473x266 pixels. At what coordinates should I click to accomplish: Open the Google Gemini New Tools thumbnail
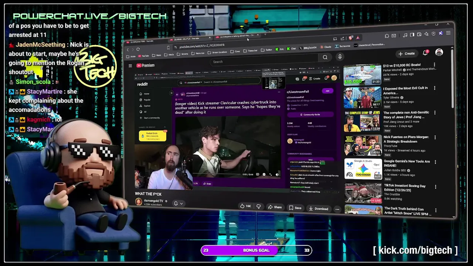click(x=363, y=169)
